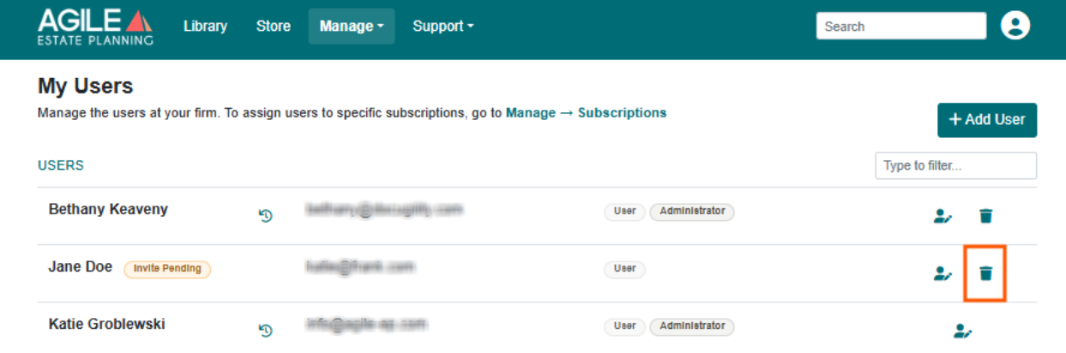This screenshot has width=1066, height=353.
Task: Click the Agile Estate Planning logo
Action: 95,27
